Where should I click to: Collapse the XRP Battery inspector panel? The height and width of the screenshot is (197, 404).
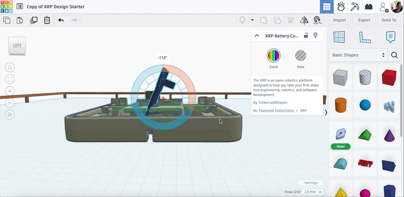(257, 35)
